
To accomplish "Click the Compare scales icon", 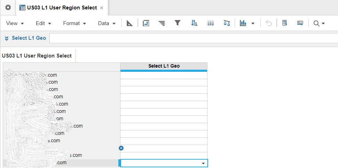I will coord(227,23).
